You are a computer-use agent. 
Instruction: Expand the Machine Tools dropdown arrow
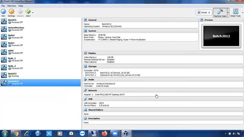228,13
